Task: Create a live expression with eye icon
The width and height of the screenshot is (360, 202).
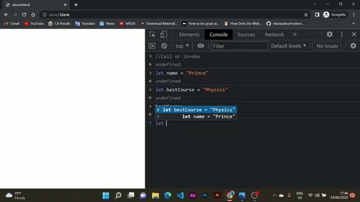Action: coord(200,46)
